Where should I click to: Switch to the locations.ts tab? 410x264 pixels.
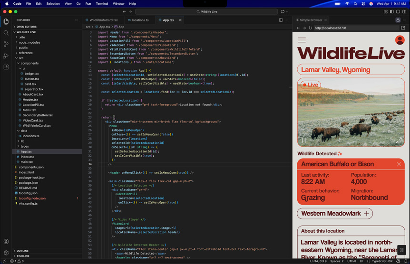[138, 20]
